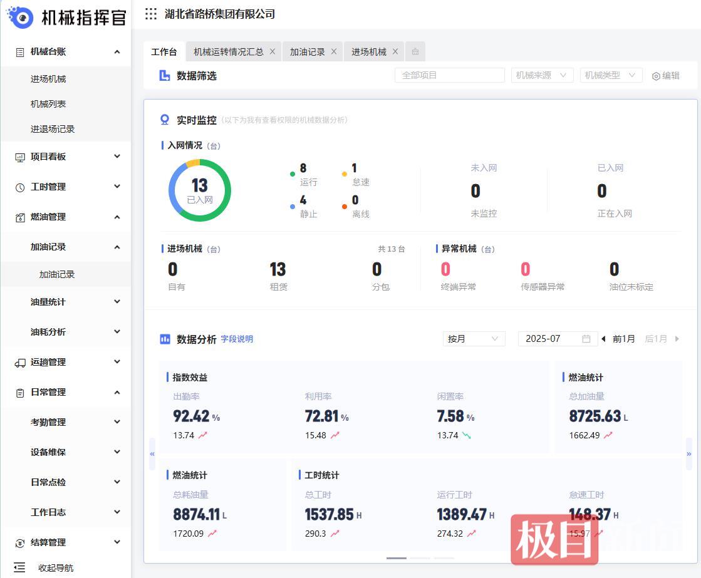Open the 字段说明 link

coord(237,339)
